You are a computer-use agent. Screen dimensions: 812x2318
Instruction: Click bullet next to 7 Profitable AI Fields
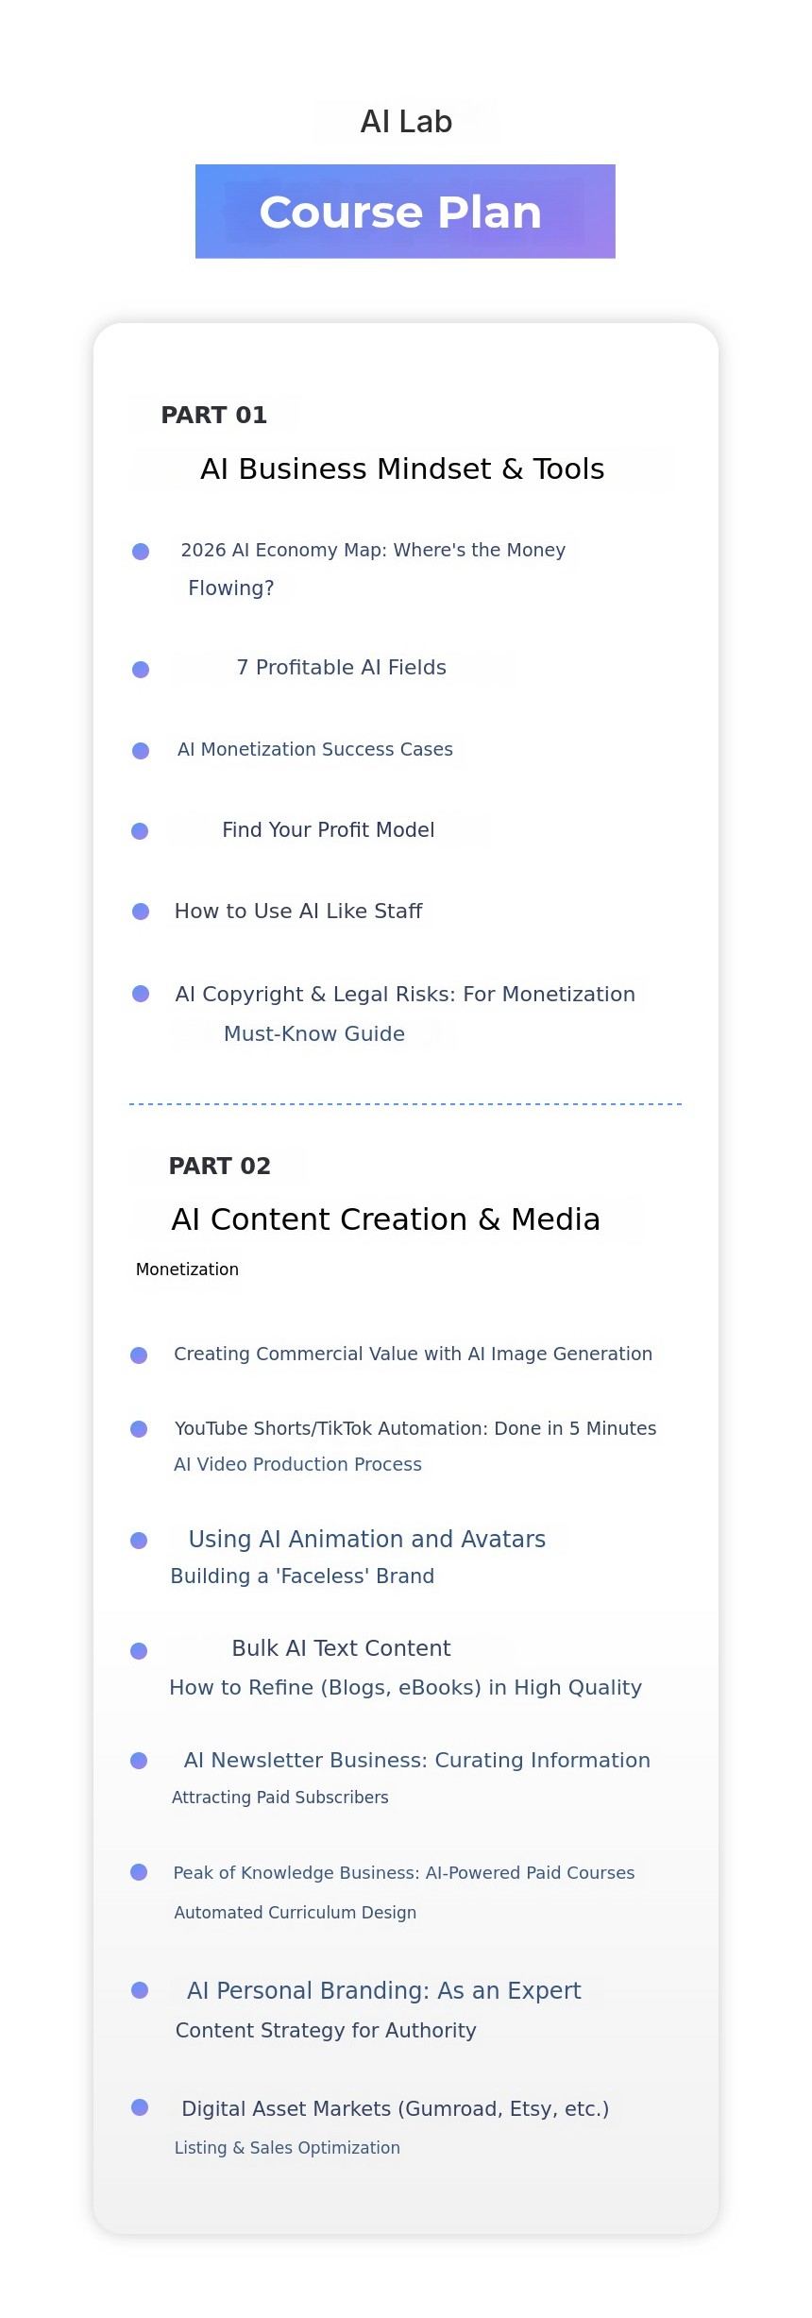pos(141,670)
